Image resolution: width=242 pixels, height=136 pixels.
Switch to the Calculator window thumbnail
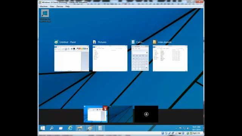(x=140, y=58)
